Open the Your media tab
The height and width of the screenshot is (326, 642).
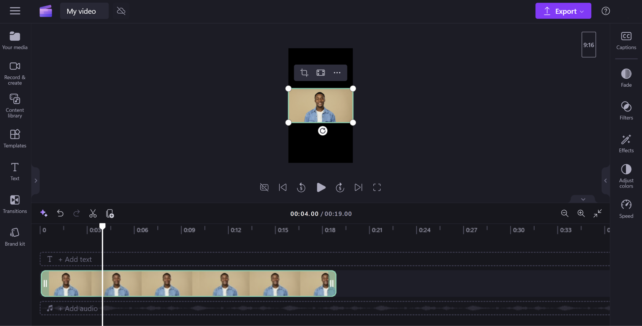pyautogui.click(x=15, y=40)
